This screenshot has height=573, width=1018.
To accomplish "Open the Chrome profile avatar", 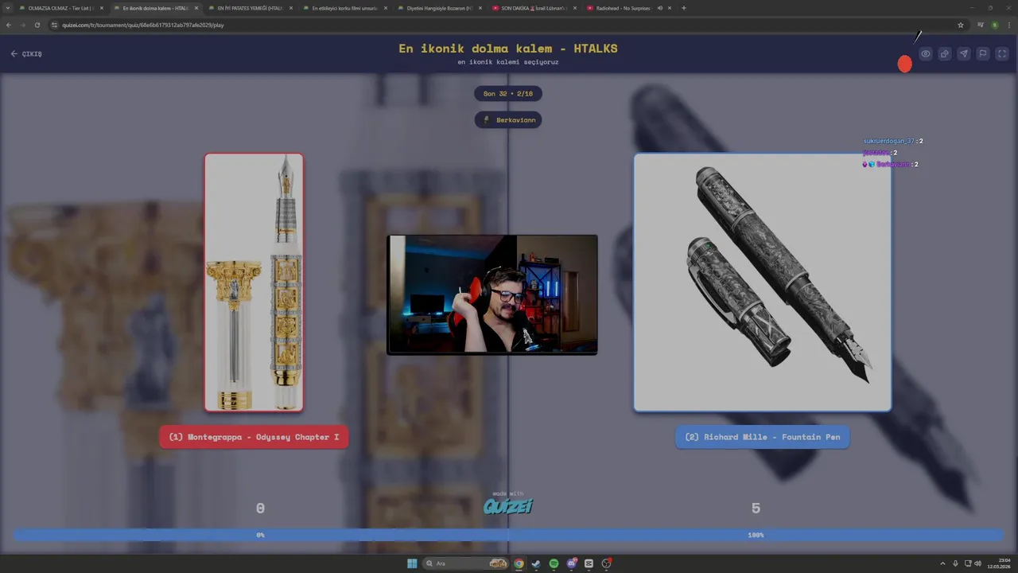I will pyautogui.click(x=995, y=25).
